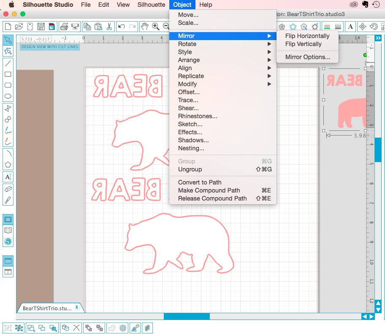The height and width of the screenshot is (336, 385).
Task: Click the Undo arrow icon
Action: click(x=121, y=27)
